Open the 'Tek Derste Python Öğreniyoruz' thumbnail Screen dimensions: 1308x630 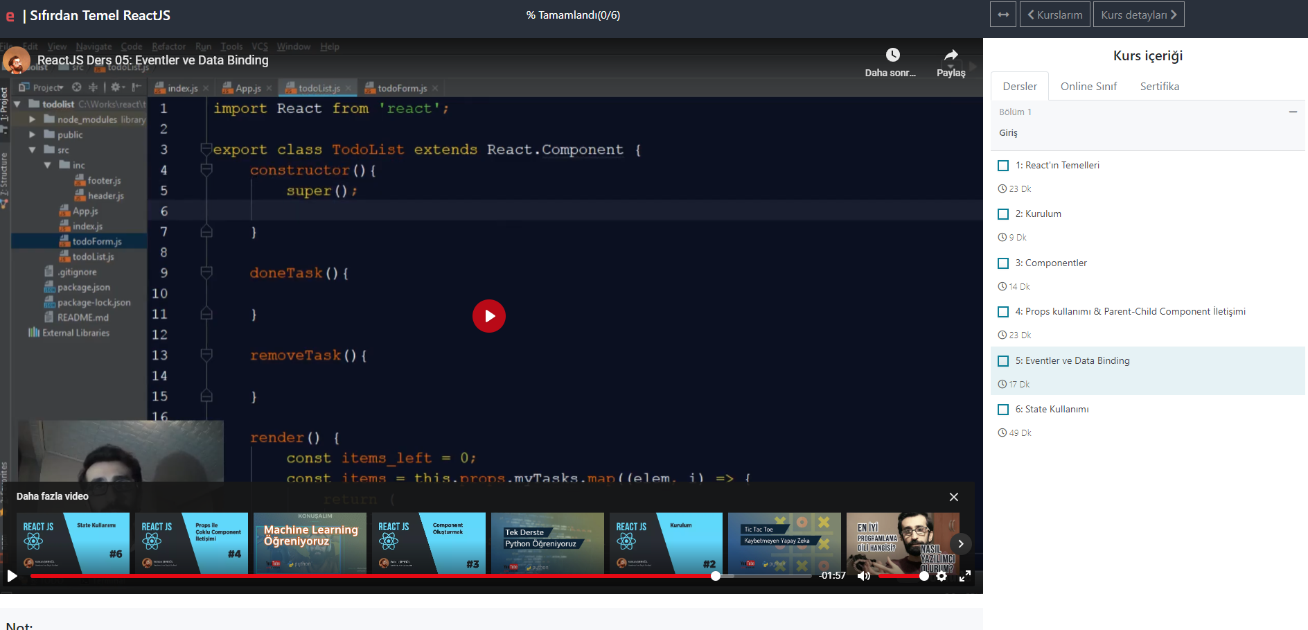(547, 543)
